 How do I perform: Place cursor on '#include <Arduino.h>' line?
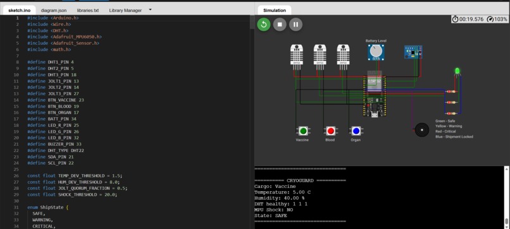pos(53,18)
